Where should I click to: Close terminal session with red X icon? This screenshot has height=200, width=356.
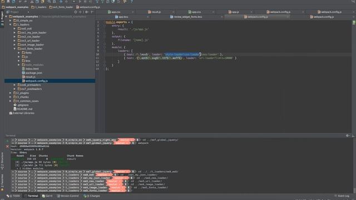pyautogui.click(x=7, y=147)
